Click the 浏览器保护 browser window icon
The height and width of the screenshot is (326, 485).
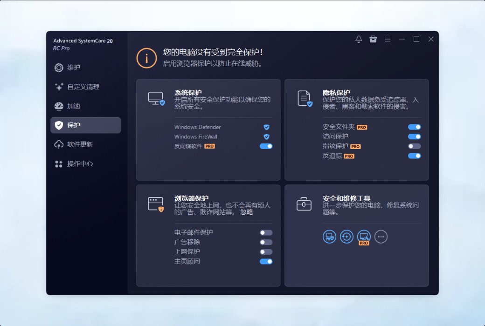pyautogui.click(x=156, y=204)
